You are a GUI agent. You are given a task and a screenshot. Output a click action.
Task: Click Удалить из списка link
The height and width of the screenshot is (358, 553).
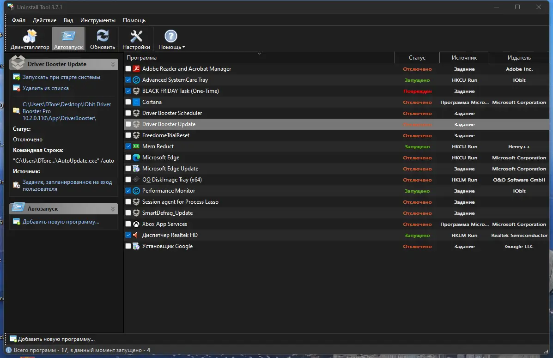pyautogui.click(x=45, y=88)
